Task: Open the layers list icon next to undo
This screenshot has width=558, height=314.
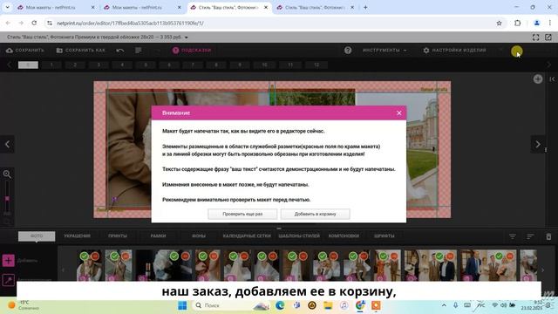Action: pyautogui.click(x=139, y=51)
